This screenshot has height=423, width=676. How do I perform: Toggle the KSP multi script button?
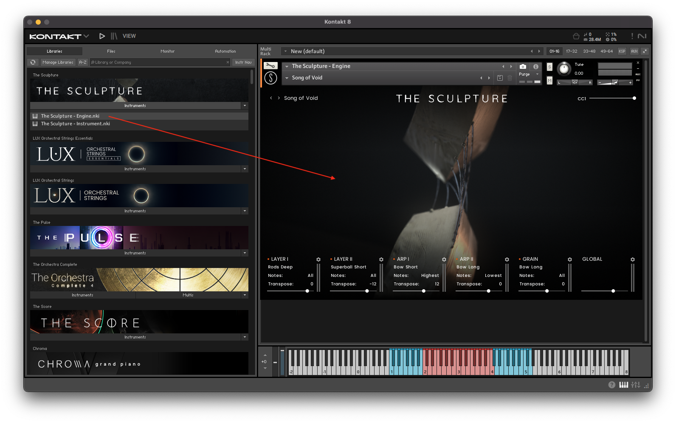coord(622,51)
